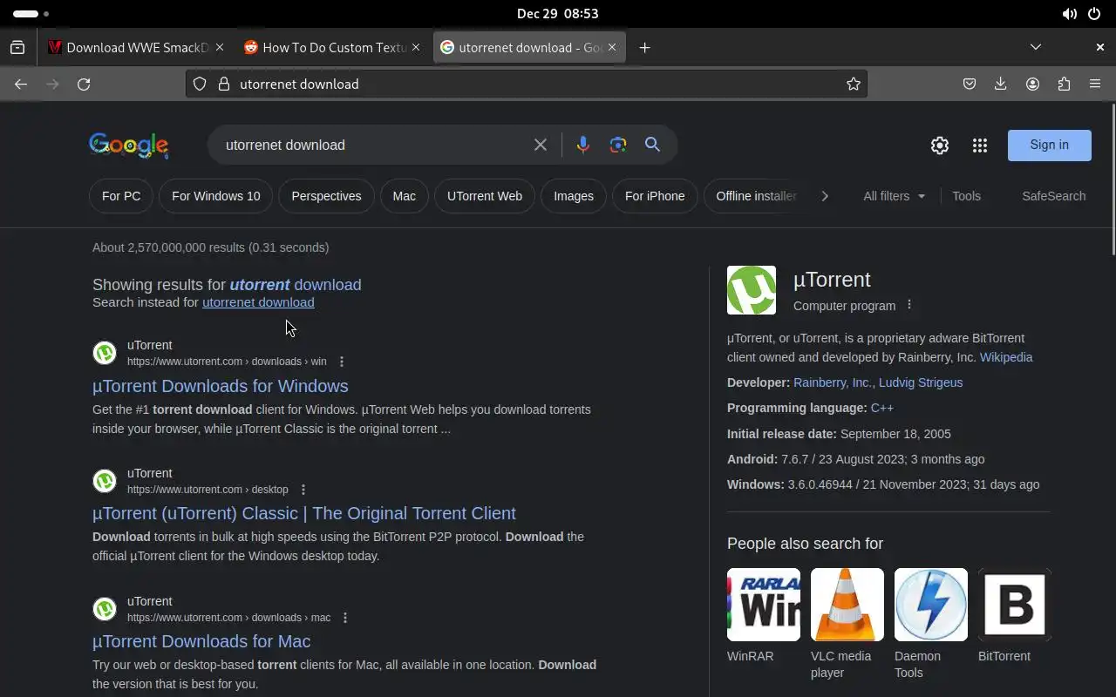Select the For Windows 10 filter chip

click(216, 196)
